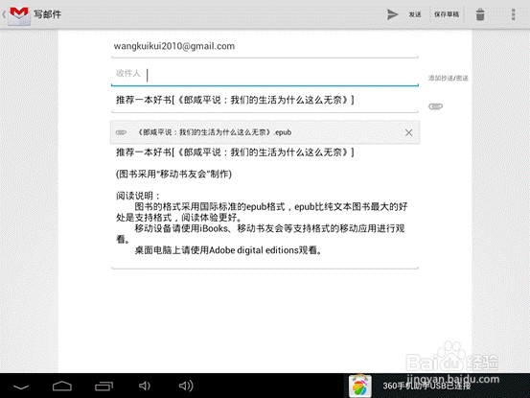Screen dimensions: 530x398
Task: Tap the Gmail logo to go back
Action: tap(19, 15)
